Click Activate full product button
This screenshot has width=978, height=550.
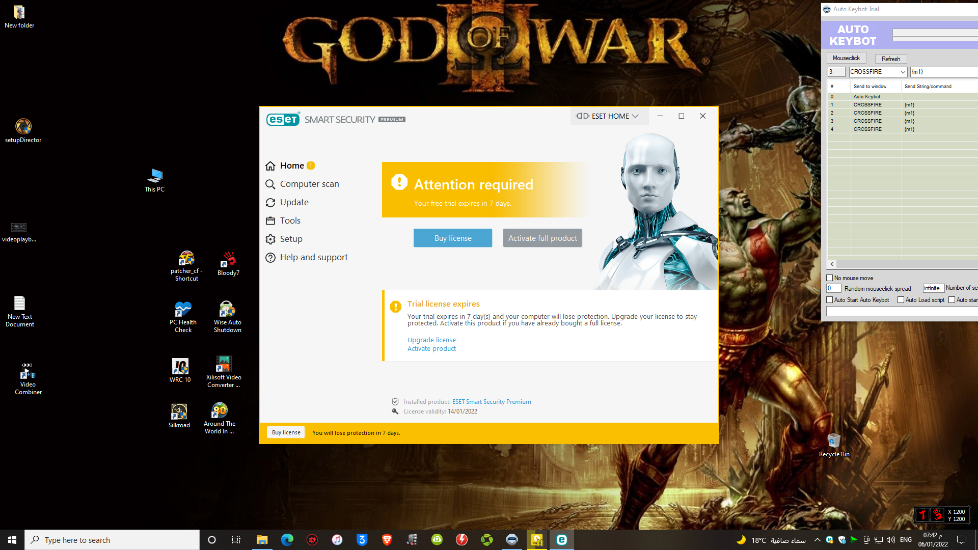pyautogui.click(x=542, y=238)
